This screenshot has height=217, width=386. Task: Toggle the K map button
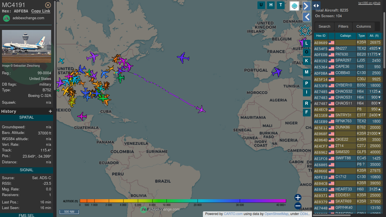(307, 61)
